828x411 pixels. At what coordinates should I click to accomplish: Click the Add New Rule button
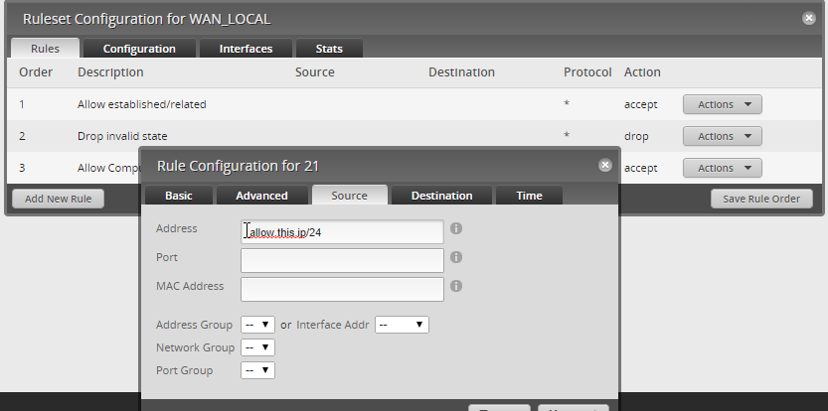pyautogui.click(x=58, y=199)
